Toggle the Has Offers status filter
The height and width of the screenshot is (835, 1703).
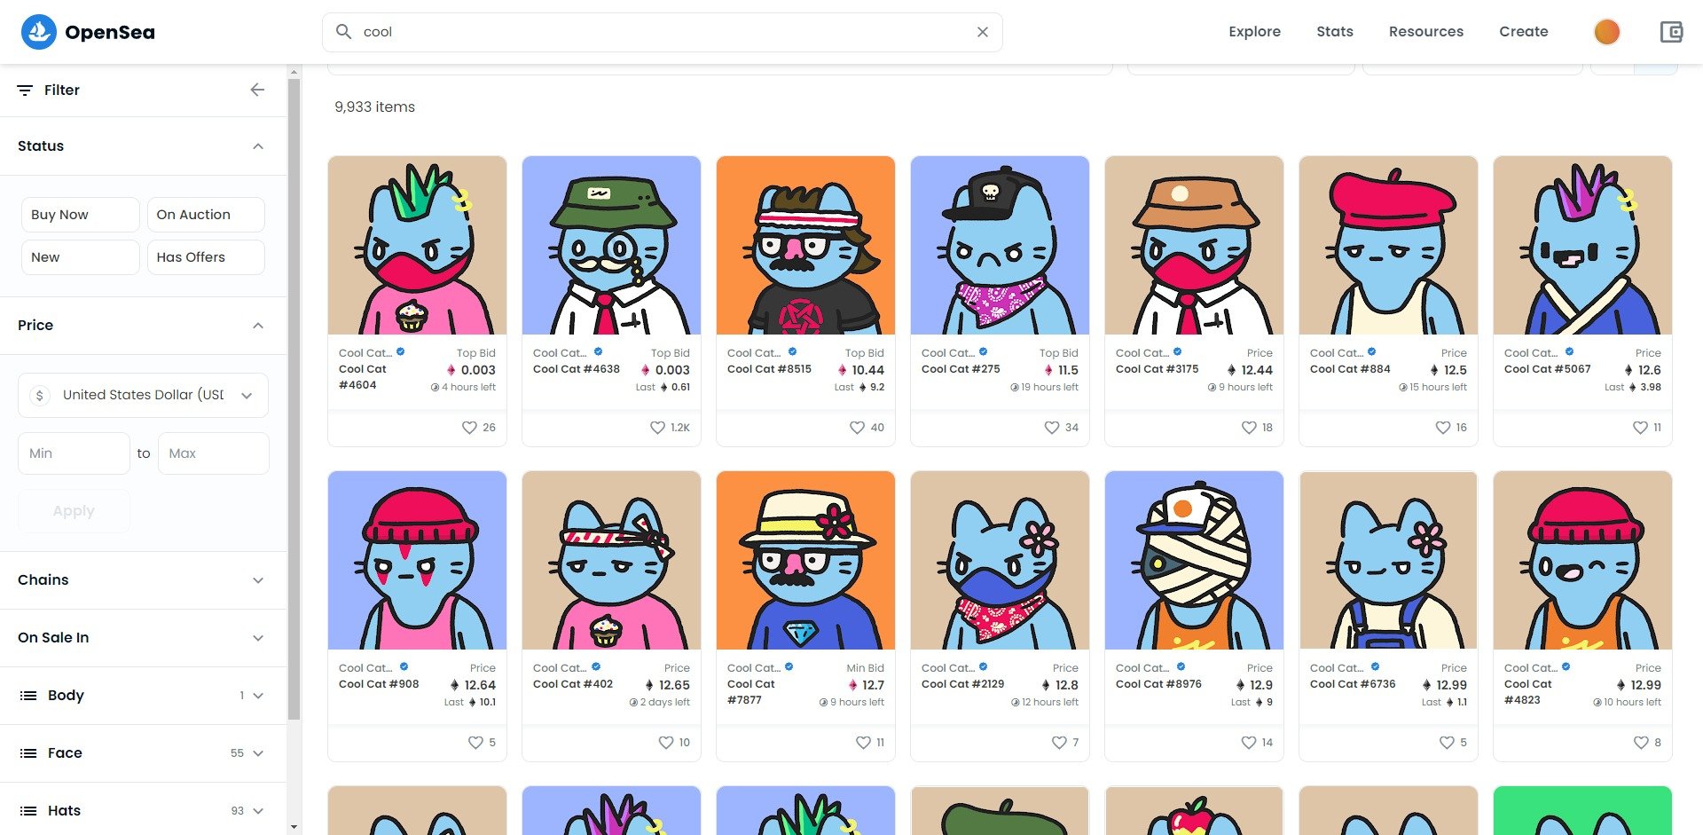[206, 257]
